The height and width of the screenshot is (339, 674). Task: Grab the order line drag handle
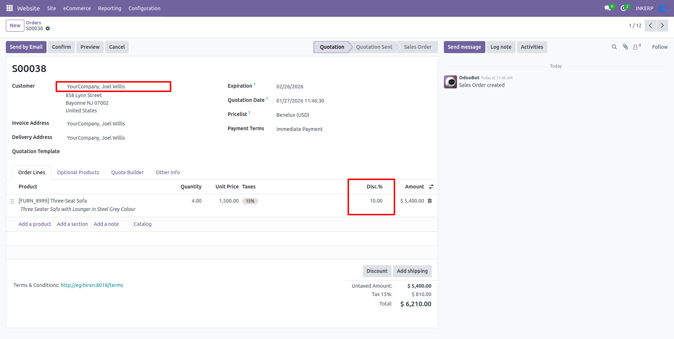coord(12,201)
